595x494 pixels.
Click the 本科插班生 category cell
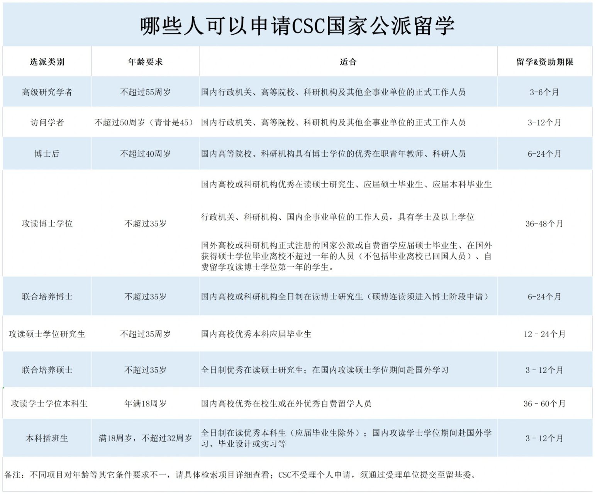pyautogui.click(x=47, y=438)
